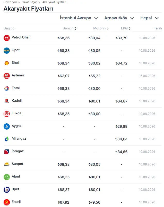Open the Alpet distributor link
The height and width of the screenshot is (207, 164).
pyautogui.click(x=16, y=177)
